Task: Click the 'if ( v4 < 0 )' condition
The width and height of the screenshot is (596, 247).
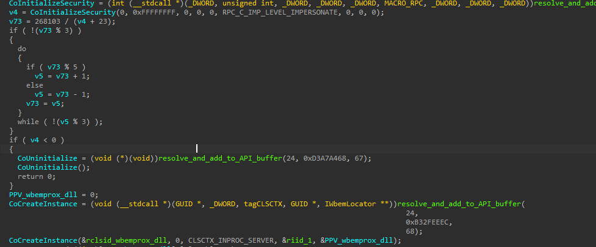Action: tap(37, 140)
